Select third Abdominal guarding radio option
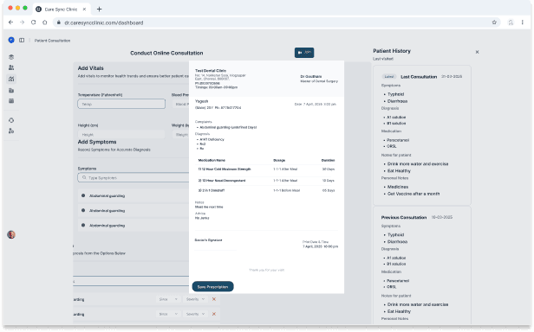The image size is (534, 332). pyautogui.click(x=83, y=226)
